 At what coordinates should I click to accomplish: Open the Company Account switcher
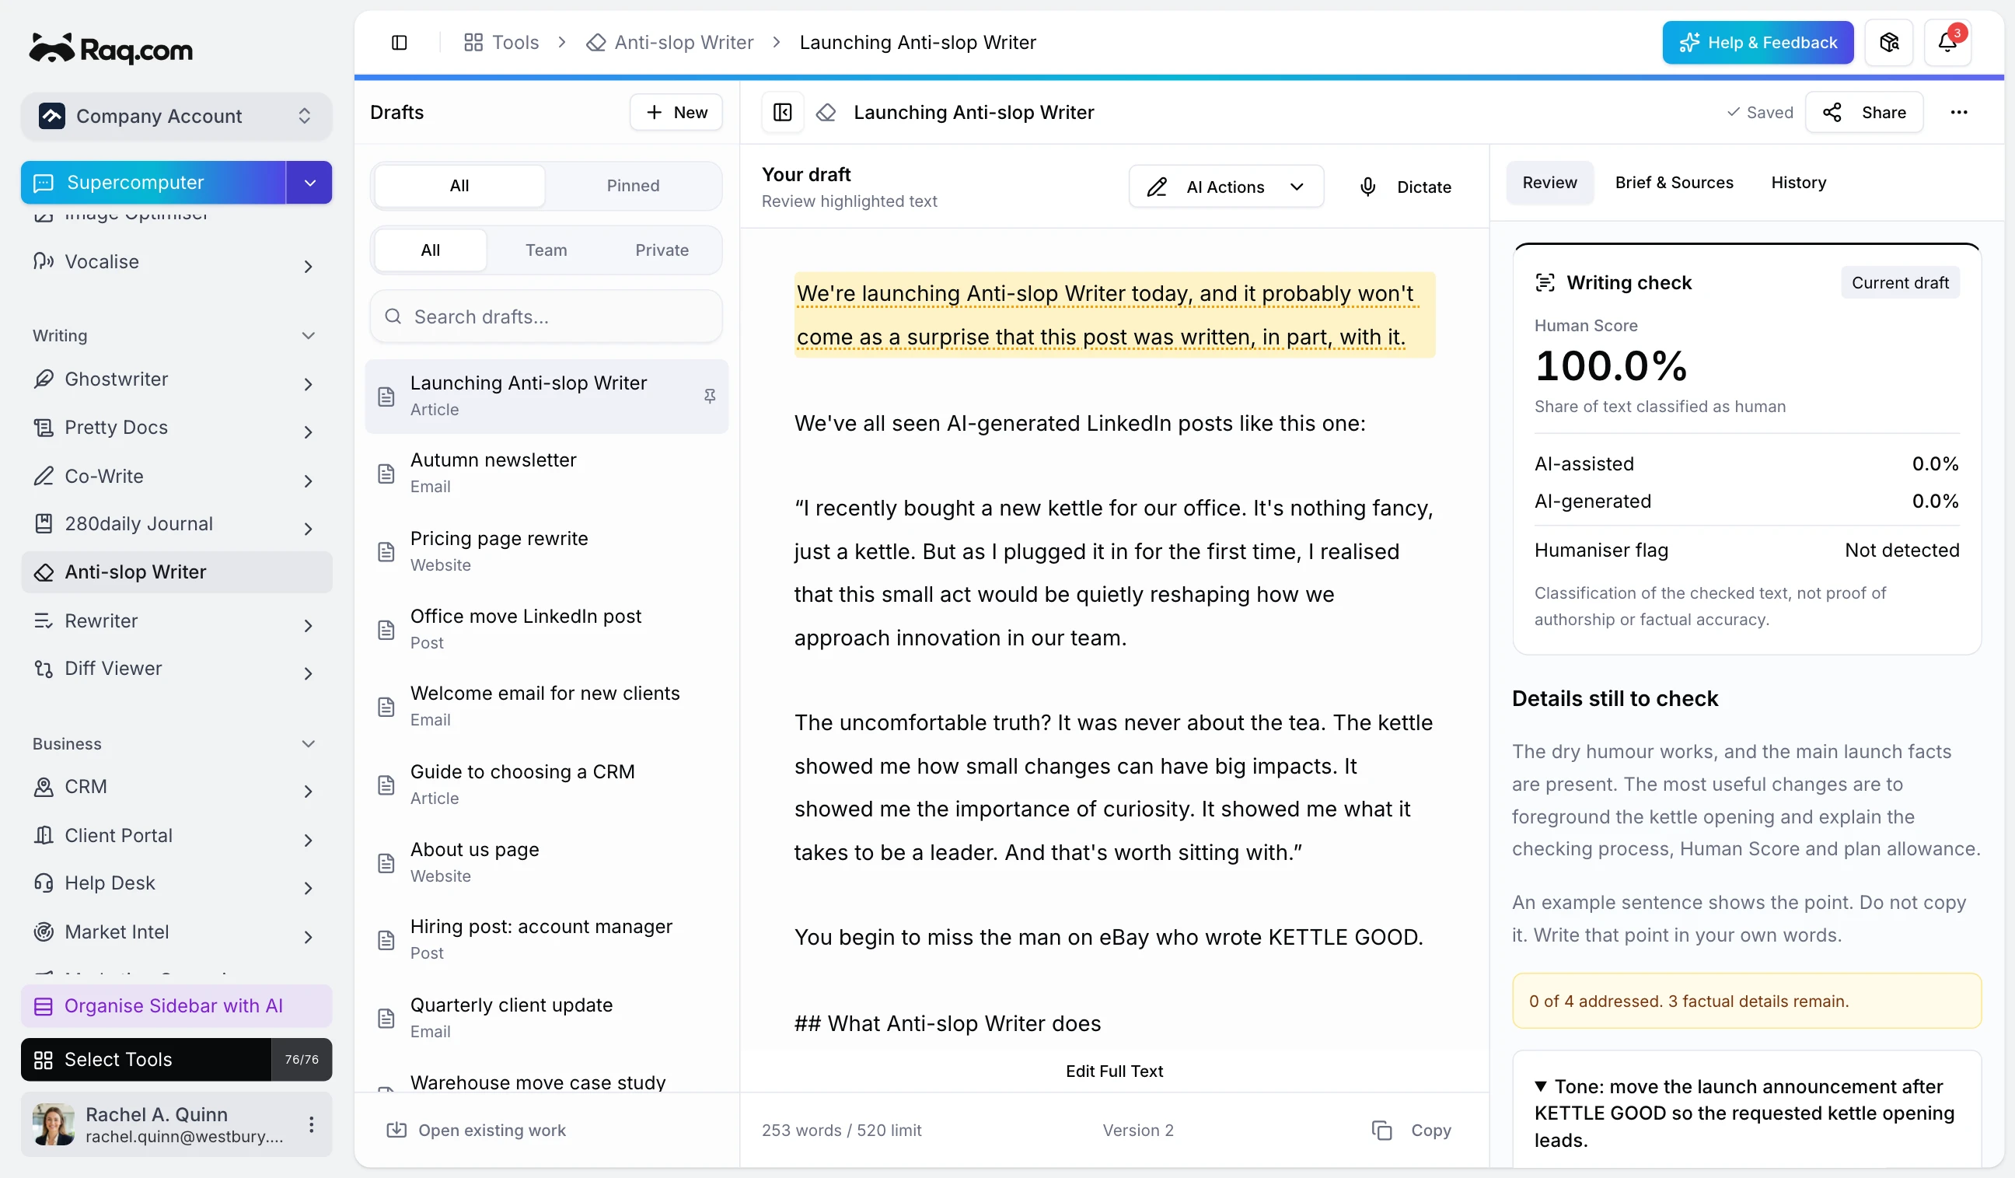click(x=176, y=116)
